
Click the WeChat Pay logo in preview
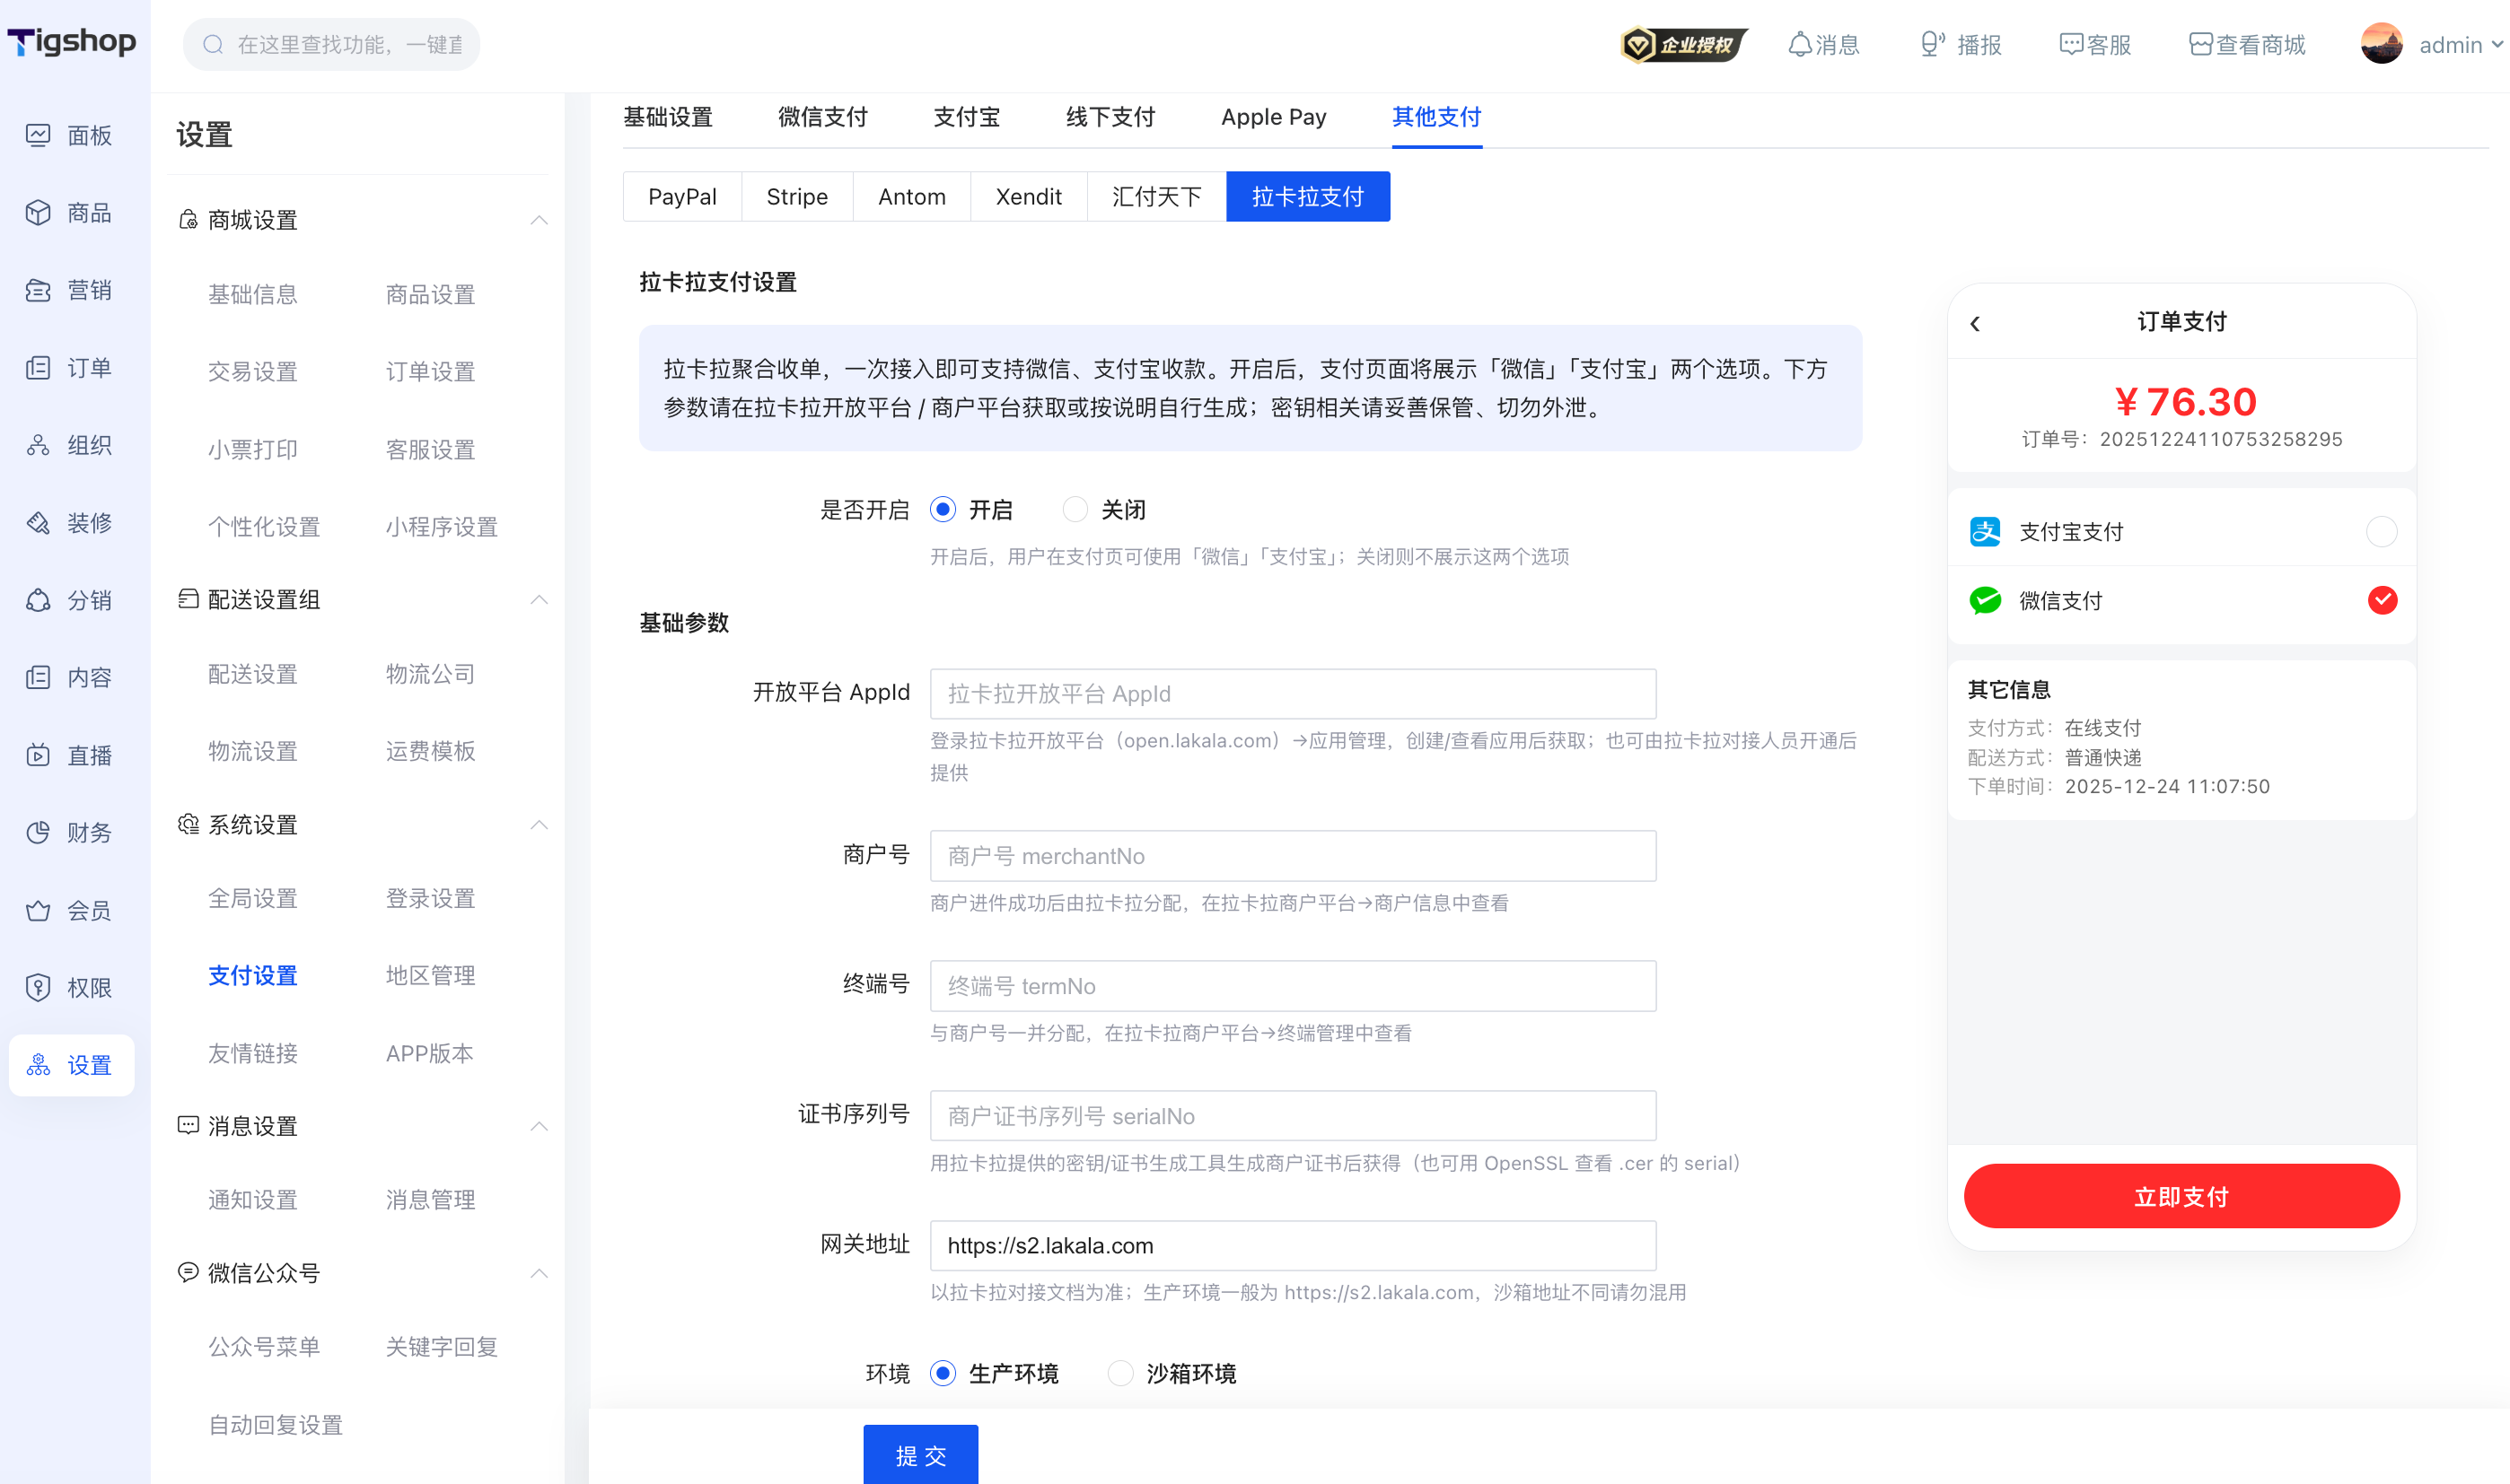(1985, 600)
